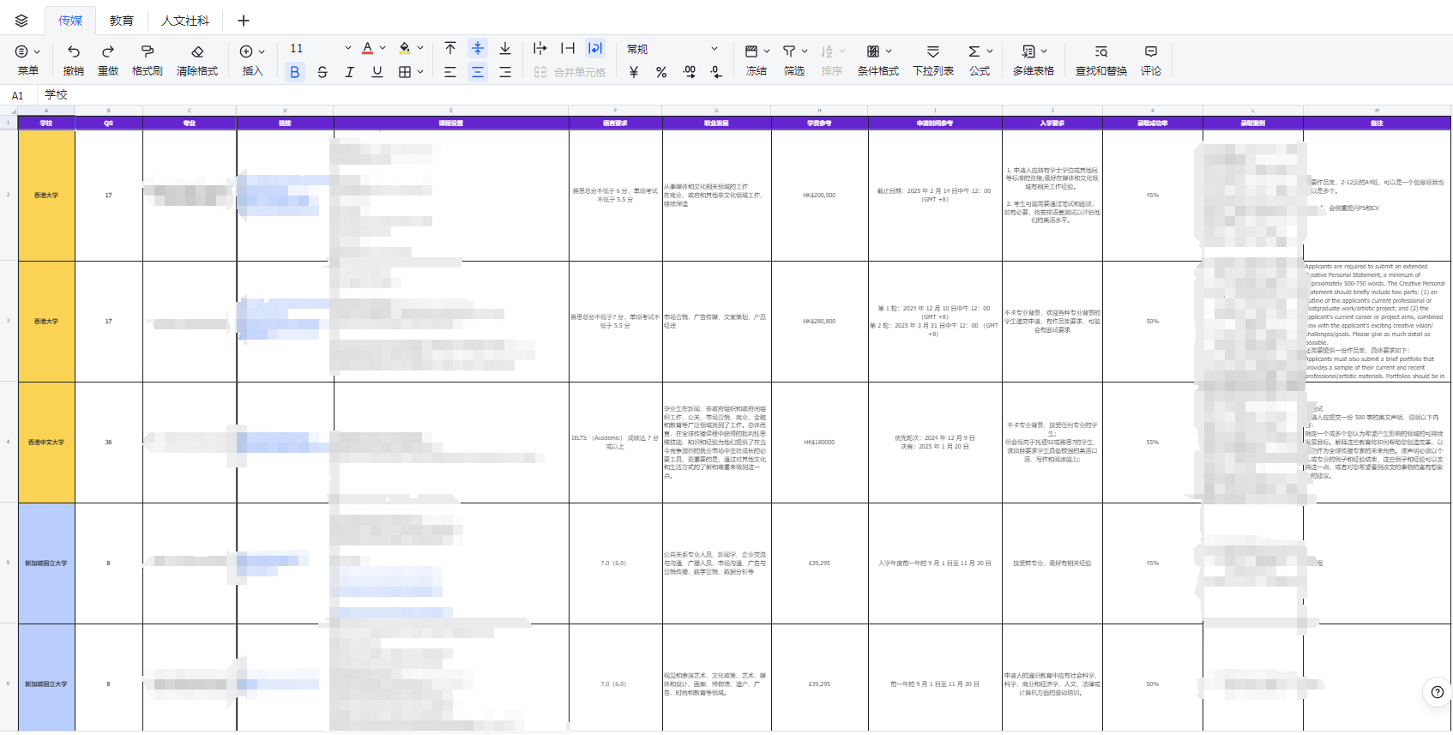This screenshot has width=1453, height=735.
Task: Switch to the 传媒 sheet tab
Action: click(x=70, y=21)
